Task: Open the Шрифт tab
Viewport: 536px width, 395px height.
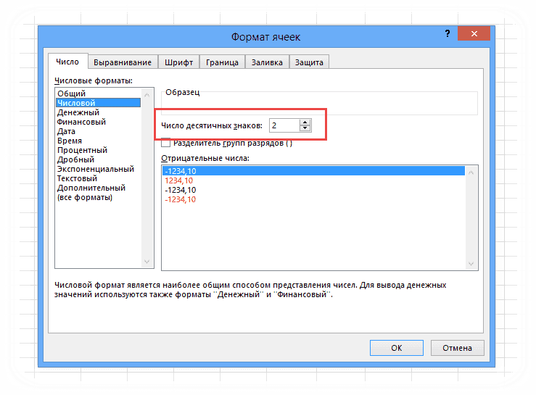Action: tap(178, 62)
